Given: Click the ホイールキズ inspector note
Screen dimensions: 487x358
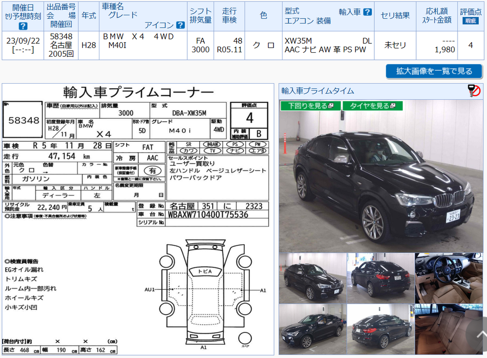Looking at the screenshot, I should coord(24,298).
